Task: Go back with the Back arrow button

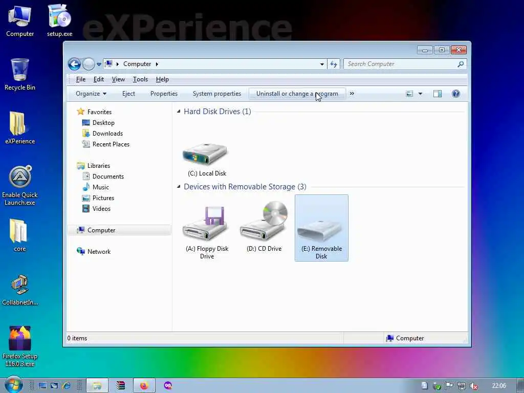Action: pyautogui.click(x=74, y=64)
